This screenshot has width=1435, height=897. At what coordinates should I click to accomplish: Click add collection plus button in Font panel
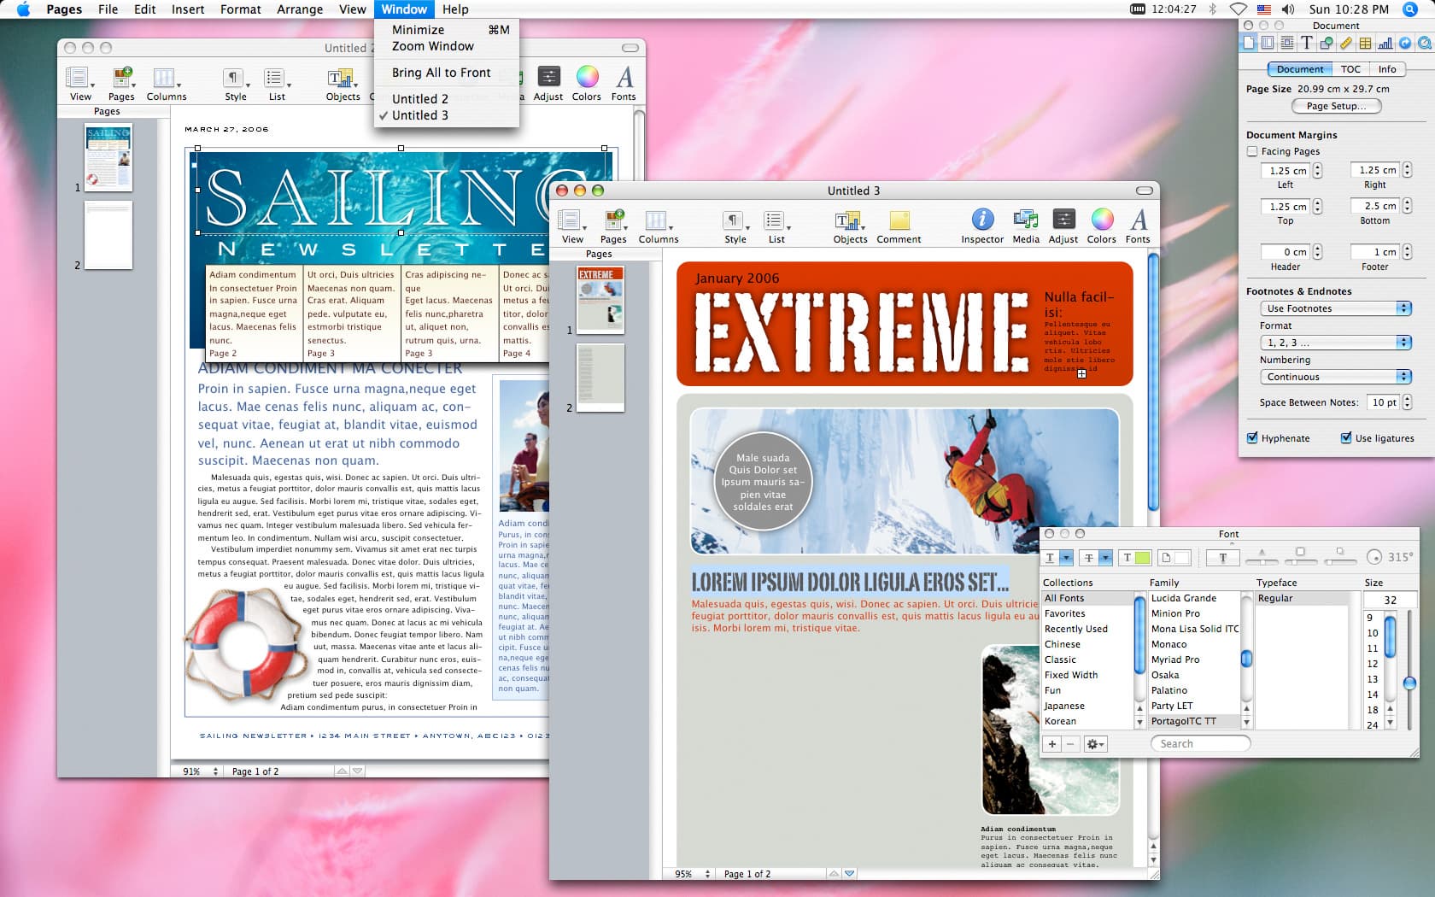[x=1052, y=744]
